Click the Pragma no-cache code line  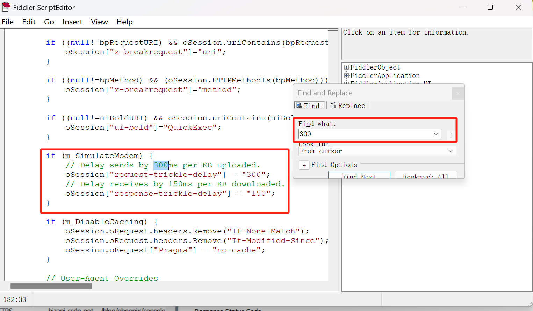pyautogui.click(x=165, y=250)
